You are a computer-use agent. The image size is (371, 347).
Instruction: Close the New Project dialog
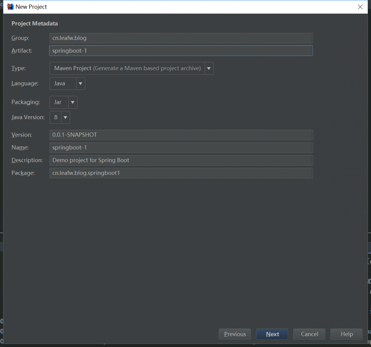coord(360,7)
